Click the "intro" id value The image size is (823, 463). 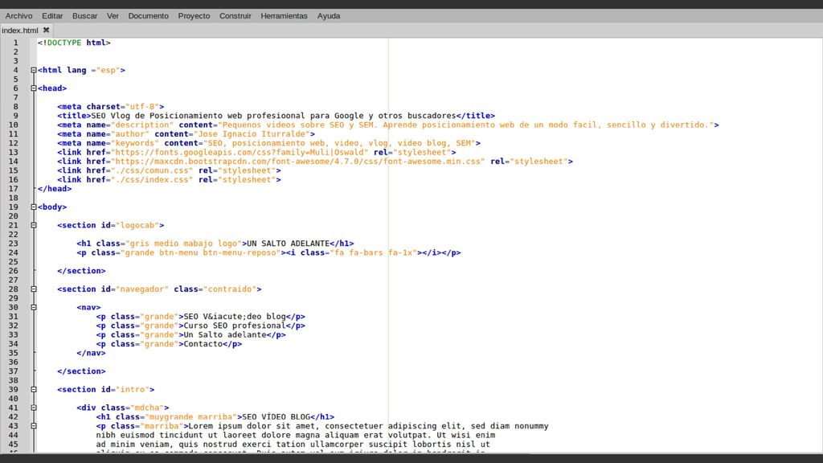(133, 390)
